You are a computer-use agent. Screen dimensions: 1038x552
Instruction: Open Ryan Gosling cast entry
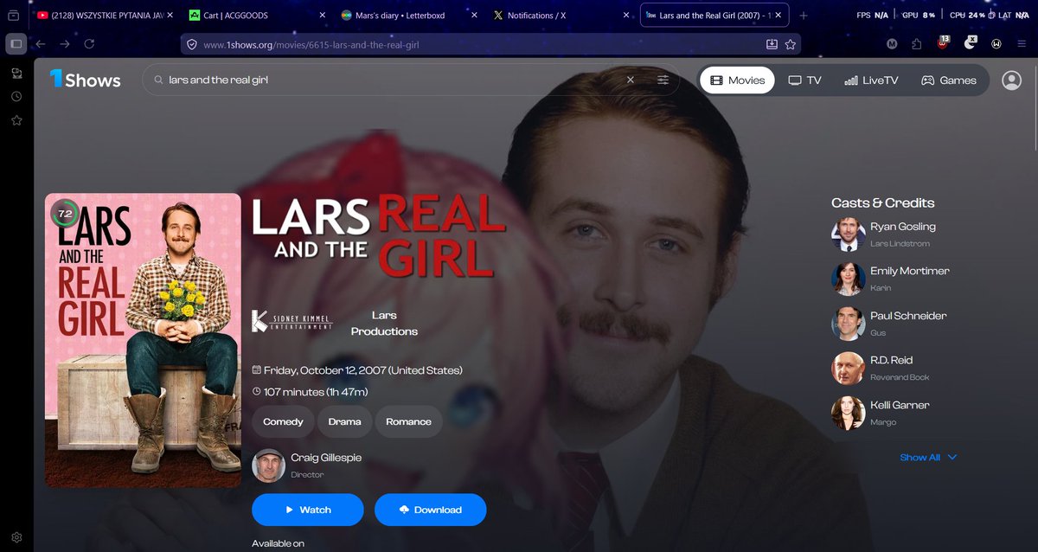(x=884, y=234)
